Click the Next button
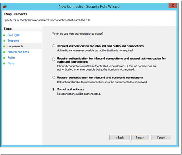Screen dimensions: 182x155 point(140,138)
